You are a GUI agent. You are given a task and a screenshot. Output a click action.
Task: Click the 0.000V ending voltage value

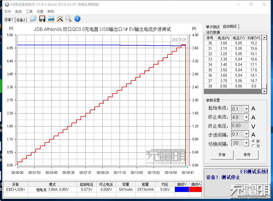click(x=106, y=189)
